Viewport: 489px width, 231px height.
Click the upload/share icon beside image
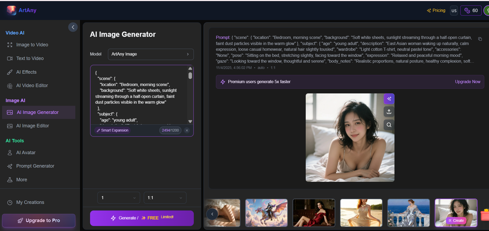point(389,112)
